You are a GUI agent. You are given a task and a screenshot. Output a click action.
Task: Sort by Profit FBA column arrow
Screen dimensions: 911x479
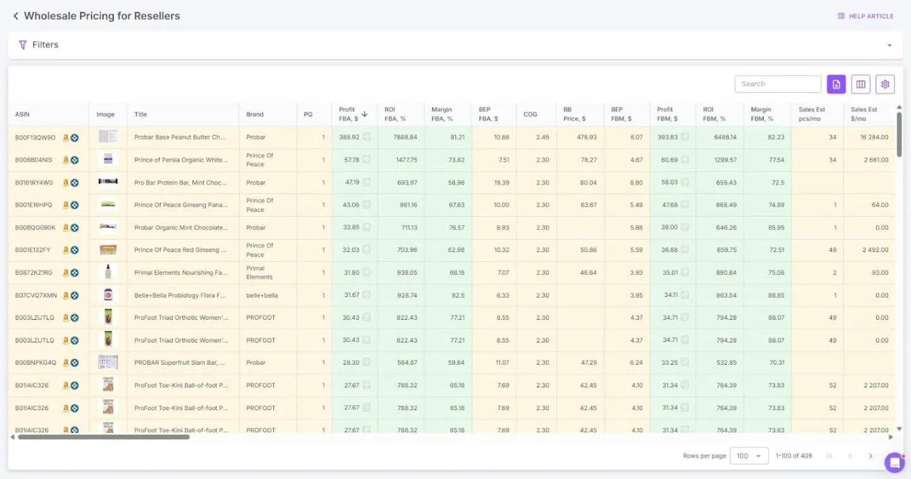pyautogui.click(x=364, y=114)
